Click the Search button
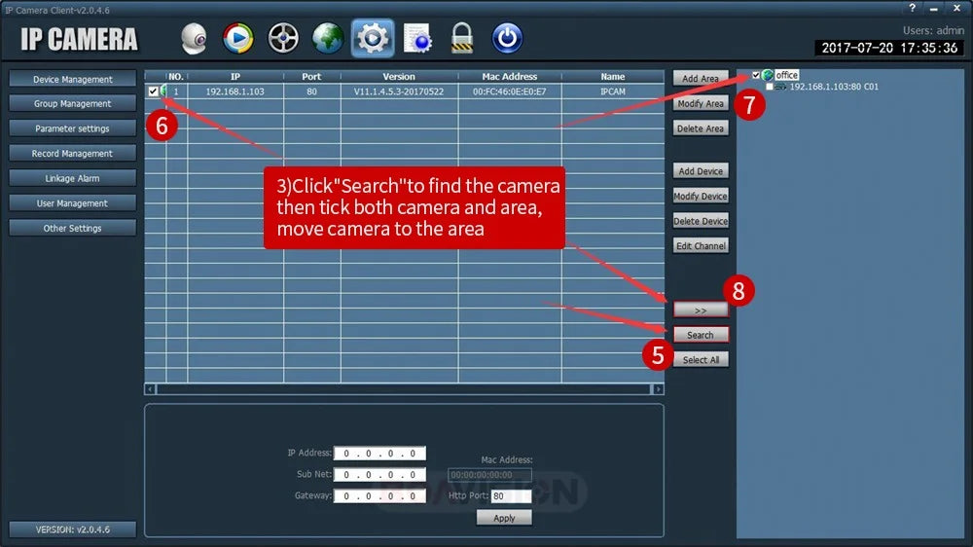The height and width of the screenshot is (547, 973). point(701,335)
